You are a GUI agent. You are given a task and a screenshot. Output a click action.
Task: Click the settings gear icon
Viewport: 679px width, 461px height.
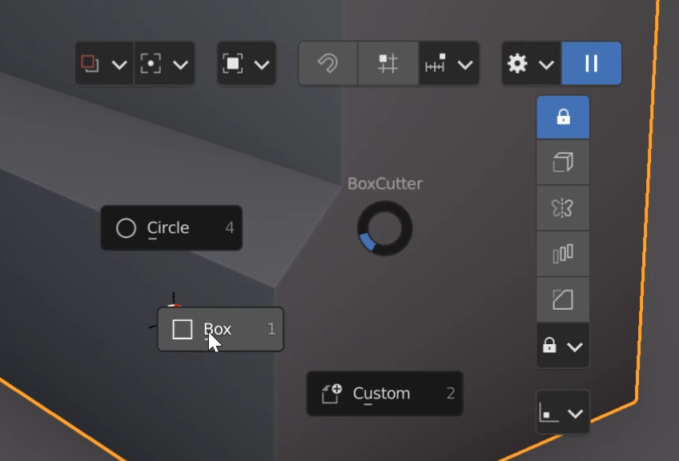click(x=517, y=64)
